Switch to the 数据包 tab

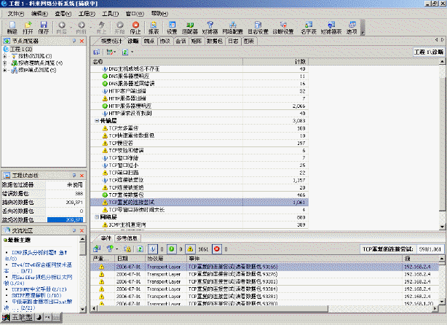(214, 41)
